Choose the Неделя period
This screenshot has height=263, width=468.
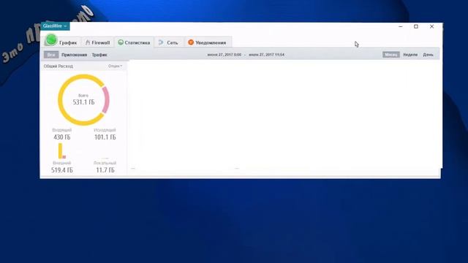[x=410, y=55]
